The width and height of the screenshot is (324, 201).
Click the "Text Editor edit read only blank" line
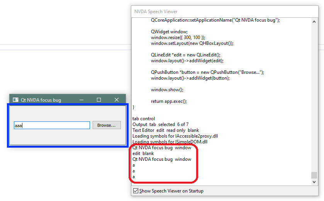pos(166,130)
